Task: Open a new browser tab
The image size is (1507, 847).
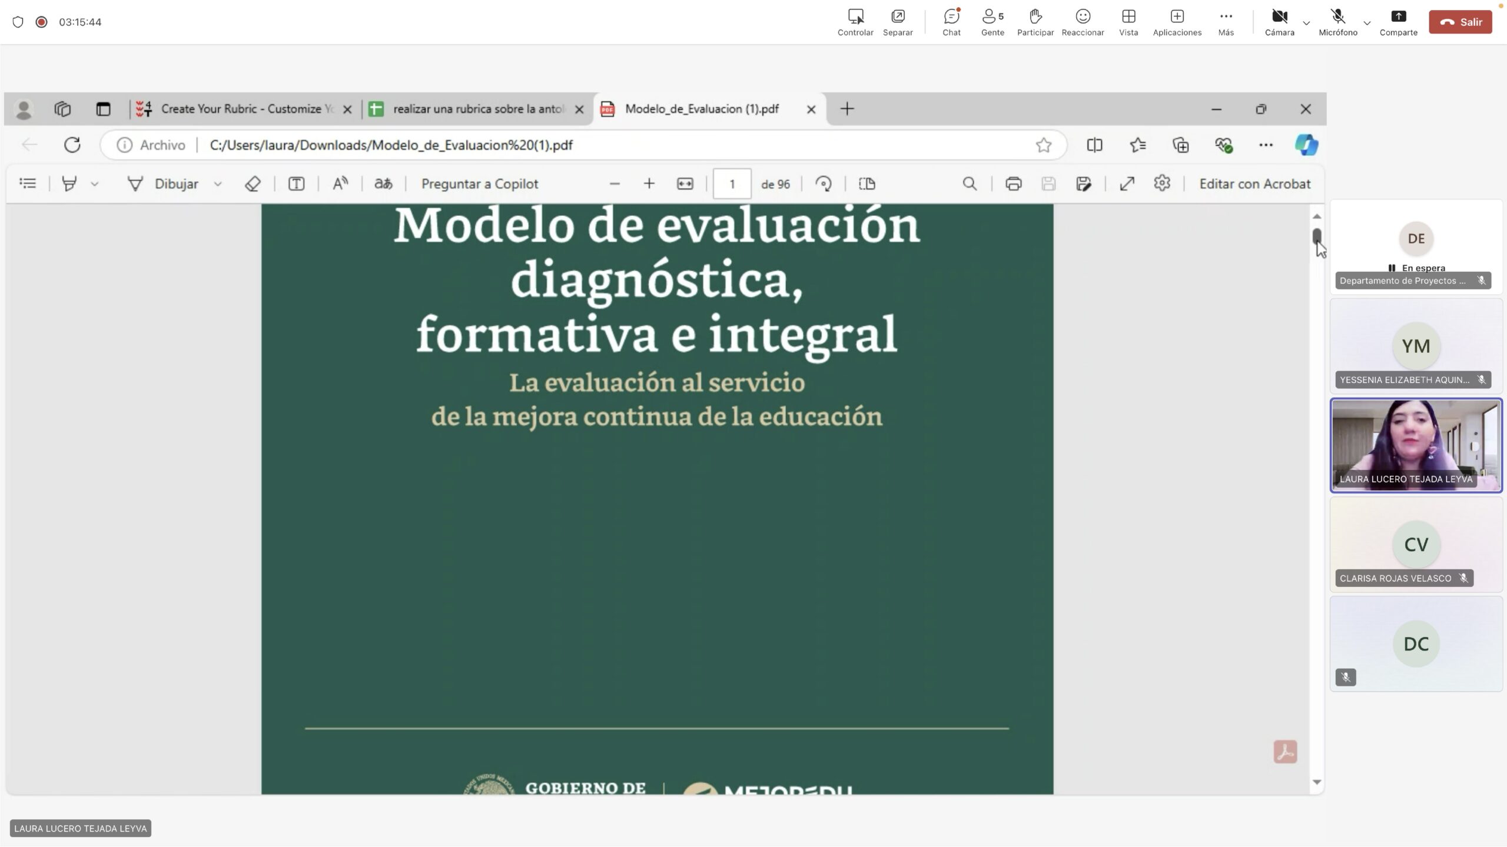Action: [x=847, y=109]
